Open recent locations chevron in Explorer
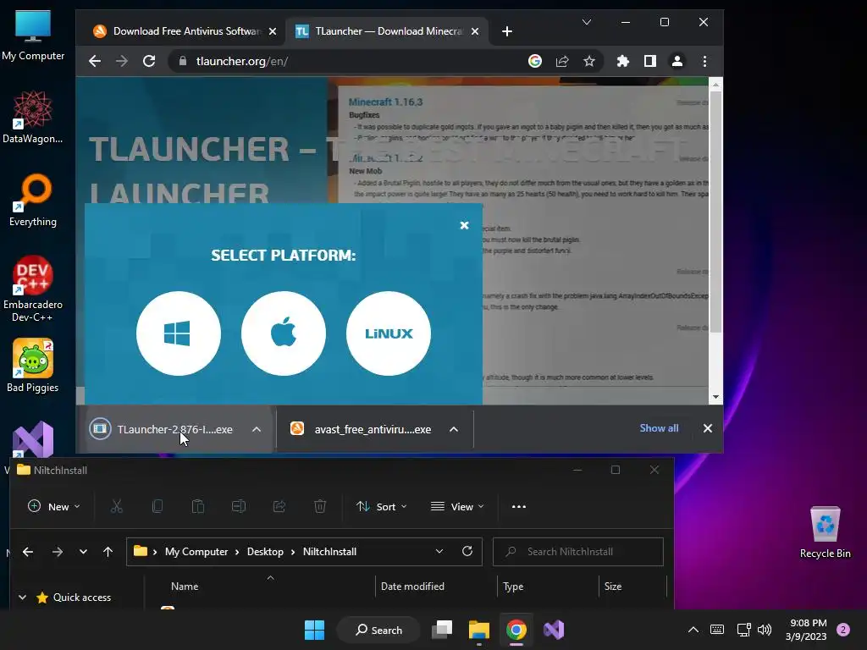 83,552
